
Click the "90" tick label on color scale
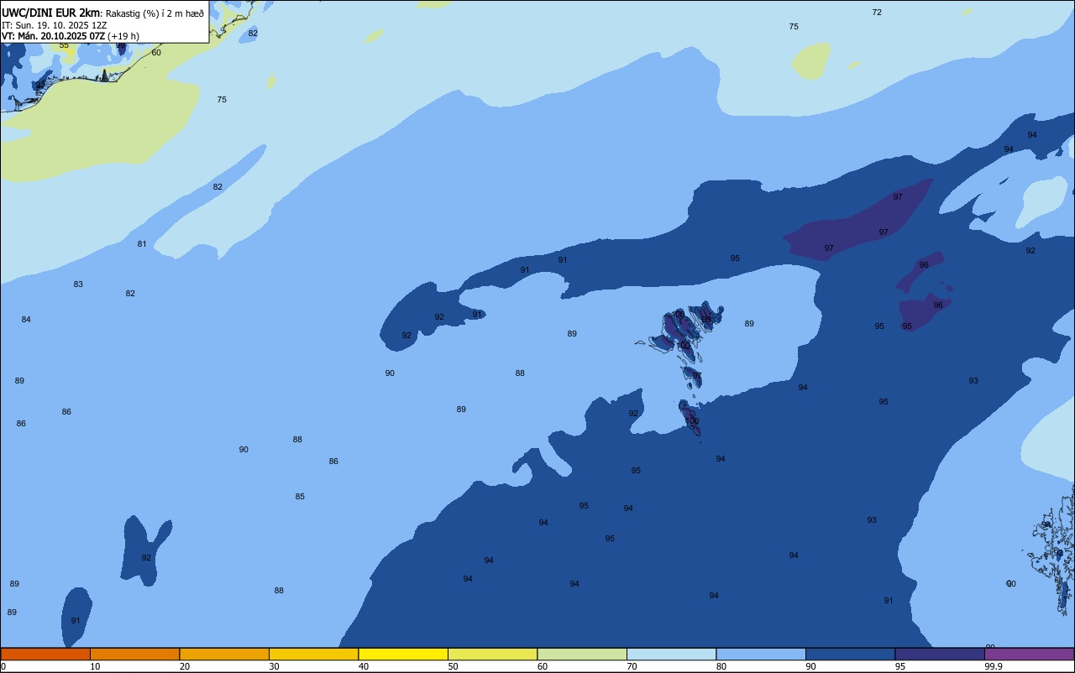click(x=810, y=666)
